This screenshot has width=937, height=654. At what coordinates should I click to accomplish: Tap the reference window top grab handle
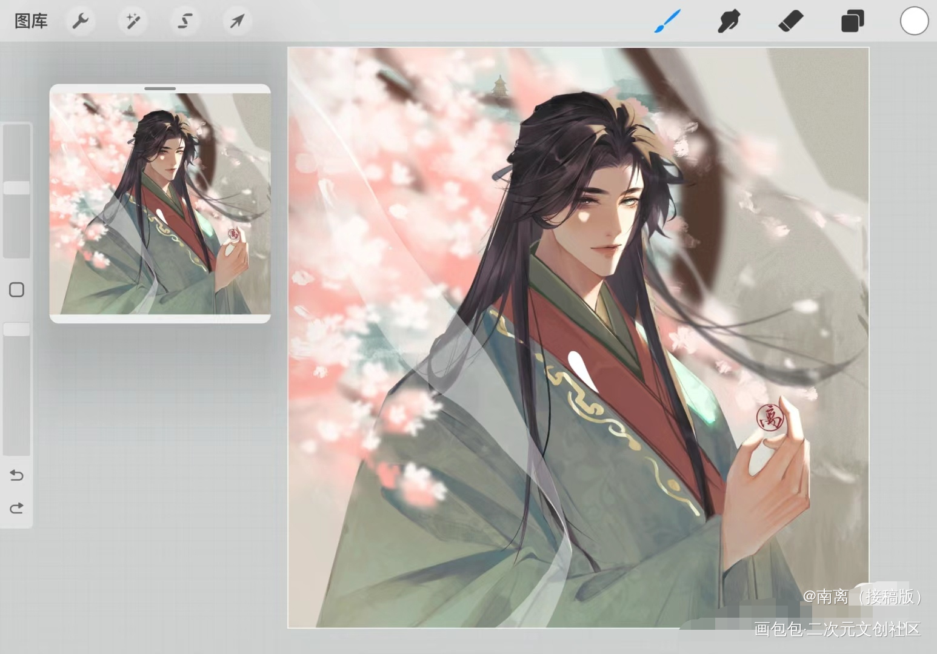tap(160, 88)
